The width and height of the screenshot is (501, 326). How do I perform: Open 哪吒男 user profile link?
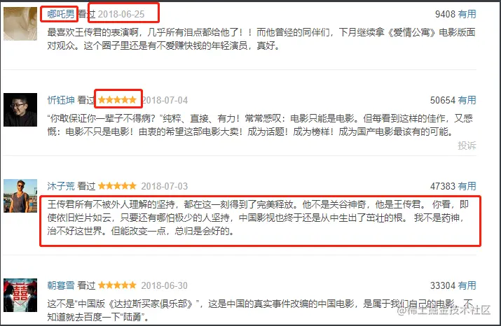pyautogui.click(x=61, y=14)
